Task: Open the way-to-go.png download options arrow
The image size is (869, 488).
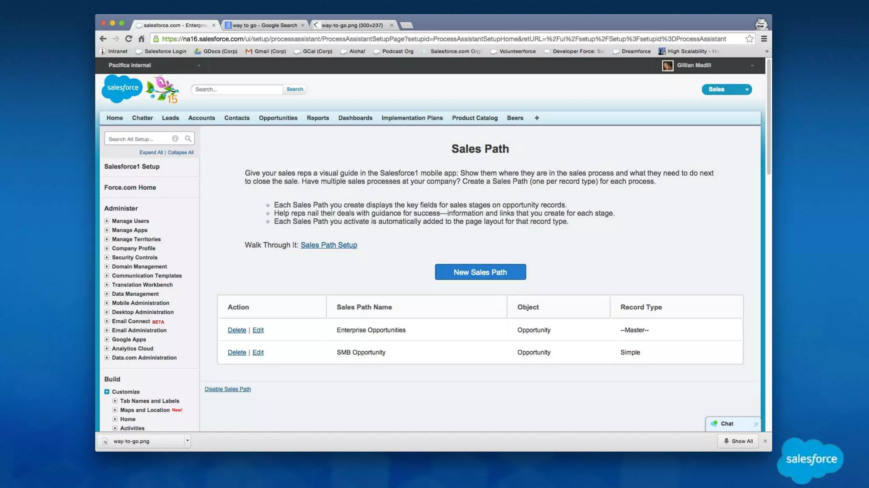Action: pos(187,441)
